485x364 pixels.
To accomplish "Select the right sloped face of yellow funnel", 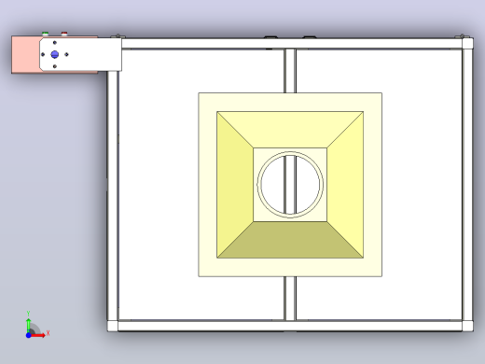I will tap(345, 185).
